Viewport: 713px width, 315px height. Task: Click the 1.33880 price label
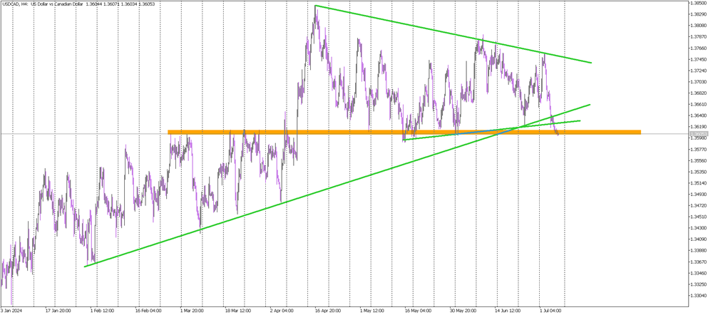pyautogui.click(x=699, y=250)
